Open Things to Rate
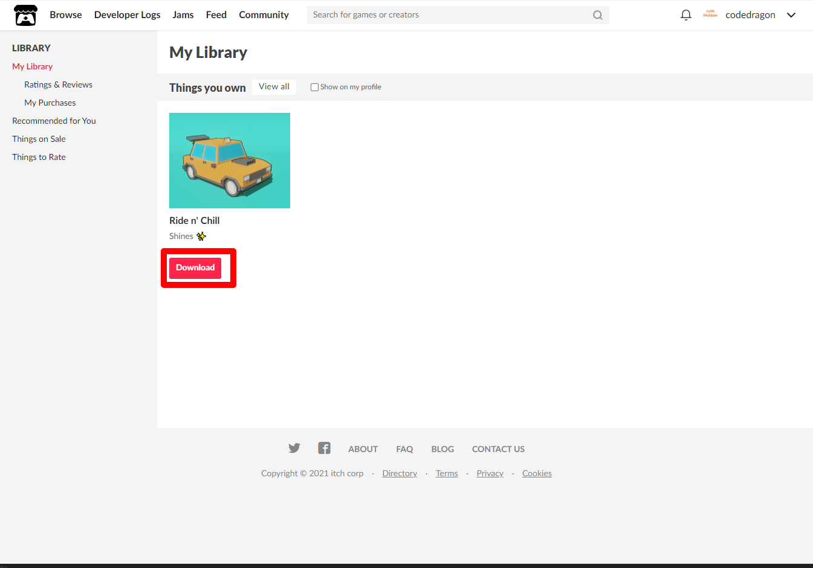 [39, 157]
